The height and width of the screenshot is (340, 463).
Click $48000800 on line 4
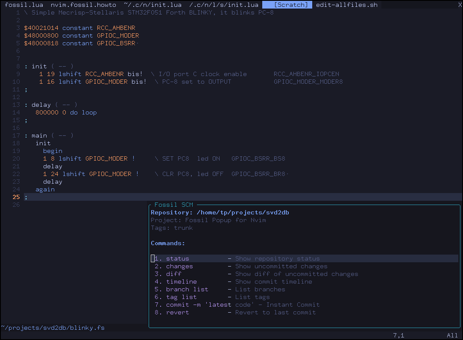pyautogui.click(x=41, y=35)
